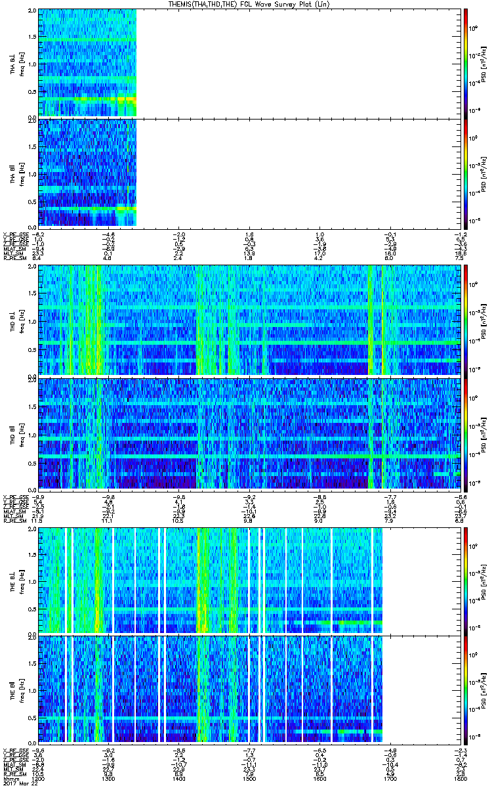The height and width of the screenshot is (788, 492).
Task: Click the PSD [nT²/Hz] label of THA B-perpendicular color bar
Action: [x=485, y=63]
